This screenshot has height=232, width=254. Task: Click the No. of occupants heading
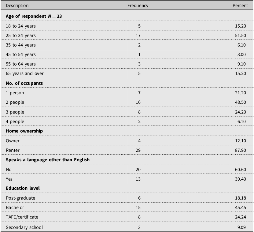[24, 83]
